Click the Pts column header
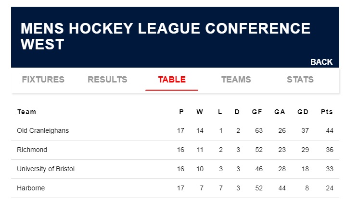This screenshot has width=345, height=199. [x=327, y=112]
